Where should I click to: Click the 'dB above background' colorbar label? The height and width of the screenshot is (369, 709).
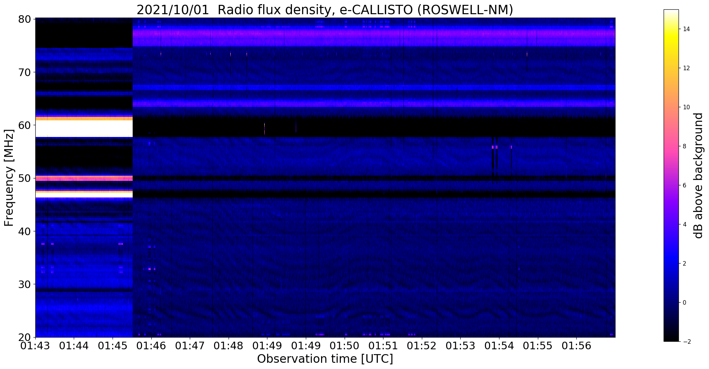(699, 176)
